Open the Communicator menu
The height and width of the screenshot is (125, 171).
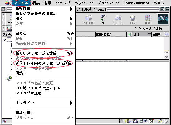136,3
